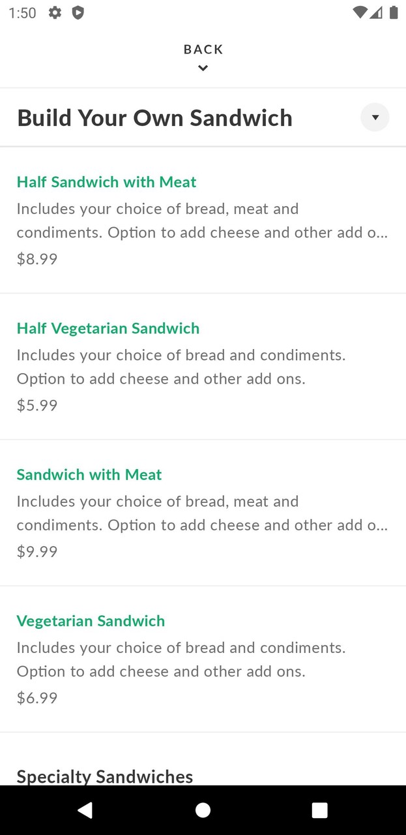Expand the Build Your Own Sandwich dropdown arrow
The width and height of the screenshot is (406, 835).
375,117
